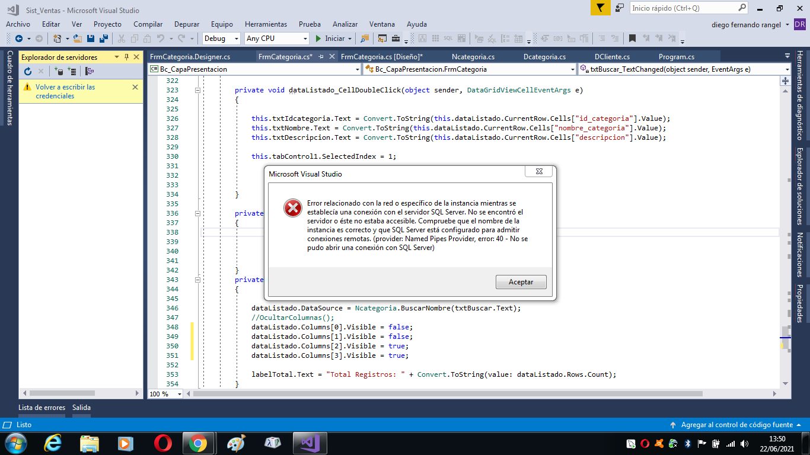
Task: Open the Iniciar dropdown arrow
Action: 350,39
